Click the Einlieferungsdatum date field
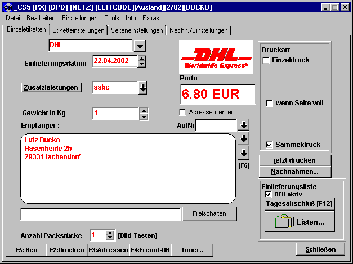 (x=115, y=61)
